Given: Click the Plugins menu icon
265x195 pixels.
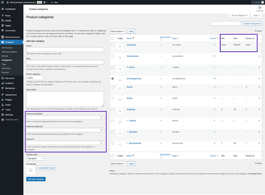Looking at the screenshot, I should [3, 100].
